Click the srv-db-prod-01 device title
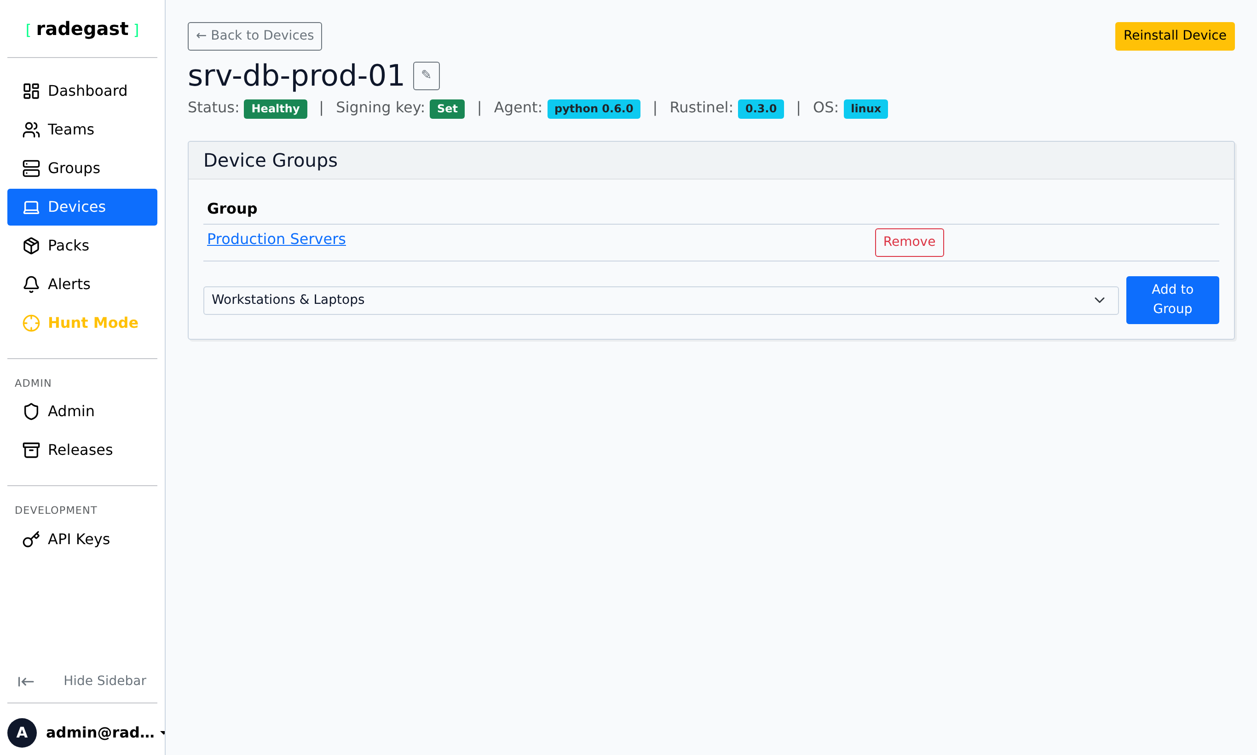 (295, 76)
